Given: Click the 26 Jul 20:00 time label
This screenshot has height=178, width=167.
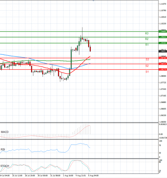Looking at the screenshot, I should pyautogui.click(x=30, y=175).
